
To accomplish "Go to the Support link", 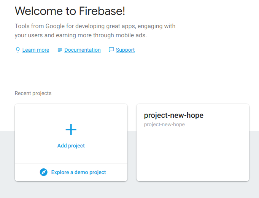I will point(125,50).
